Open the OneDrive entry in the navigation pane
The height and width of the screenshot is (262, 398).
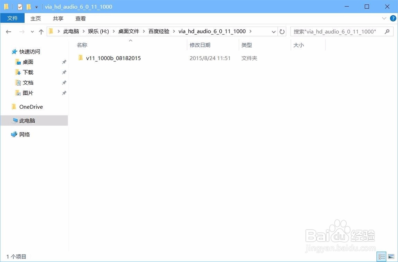[x=31, y=107]
